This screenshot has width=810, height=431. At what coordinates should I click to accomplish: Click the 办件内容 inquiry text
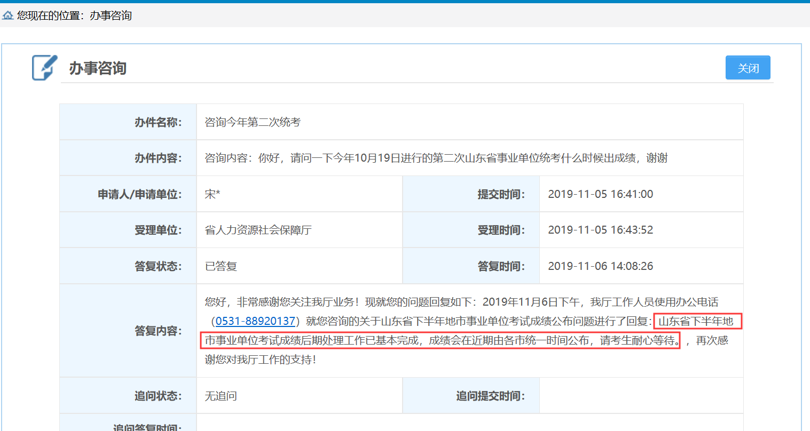coord(436,158)
